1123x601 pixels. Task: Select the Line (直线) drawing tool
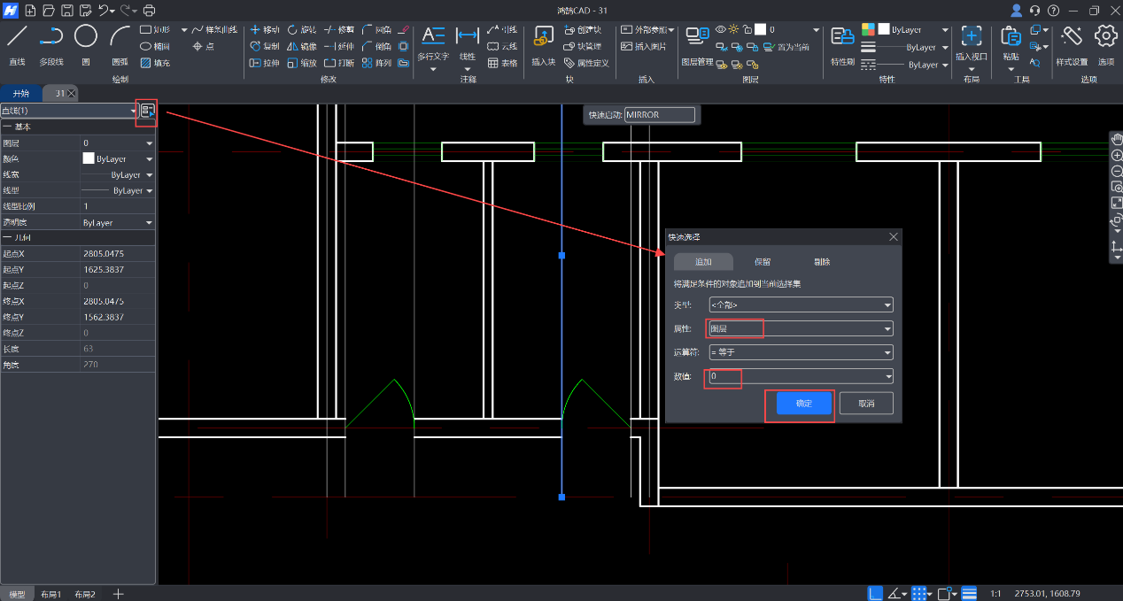pos(17,37)
